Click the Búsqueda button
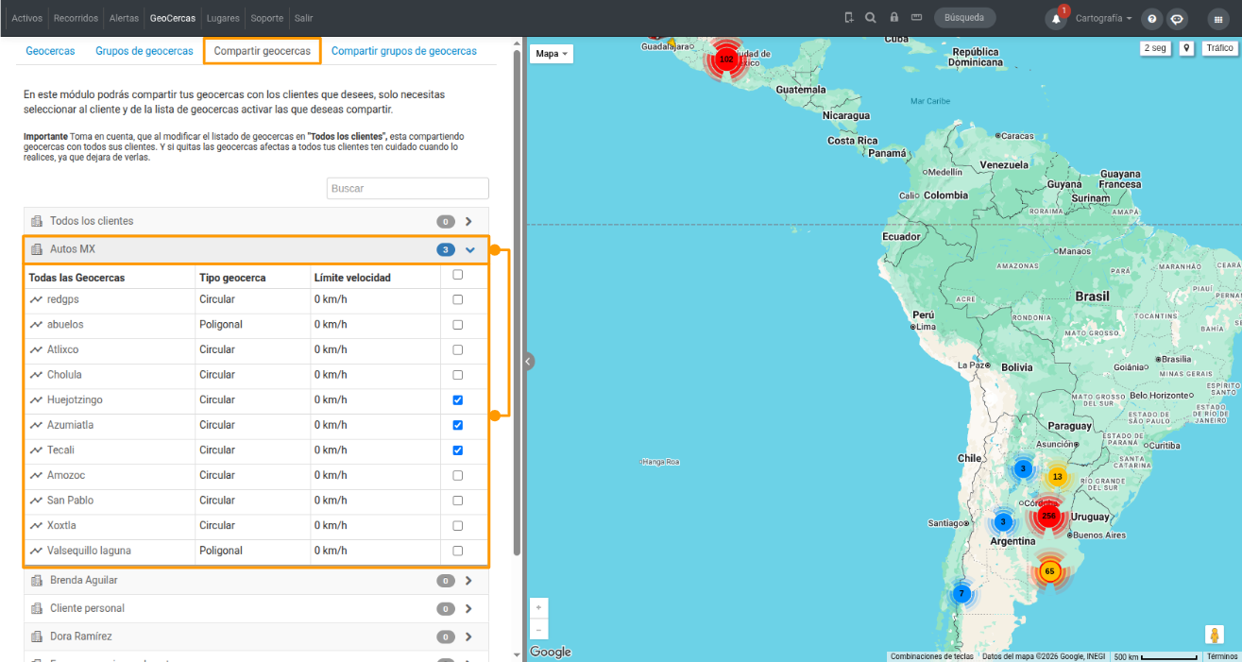This screenshot has height=662, width=1242. tap(964, 18)
